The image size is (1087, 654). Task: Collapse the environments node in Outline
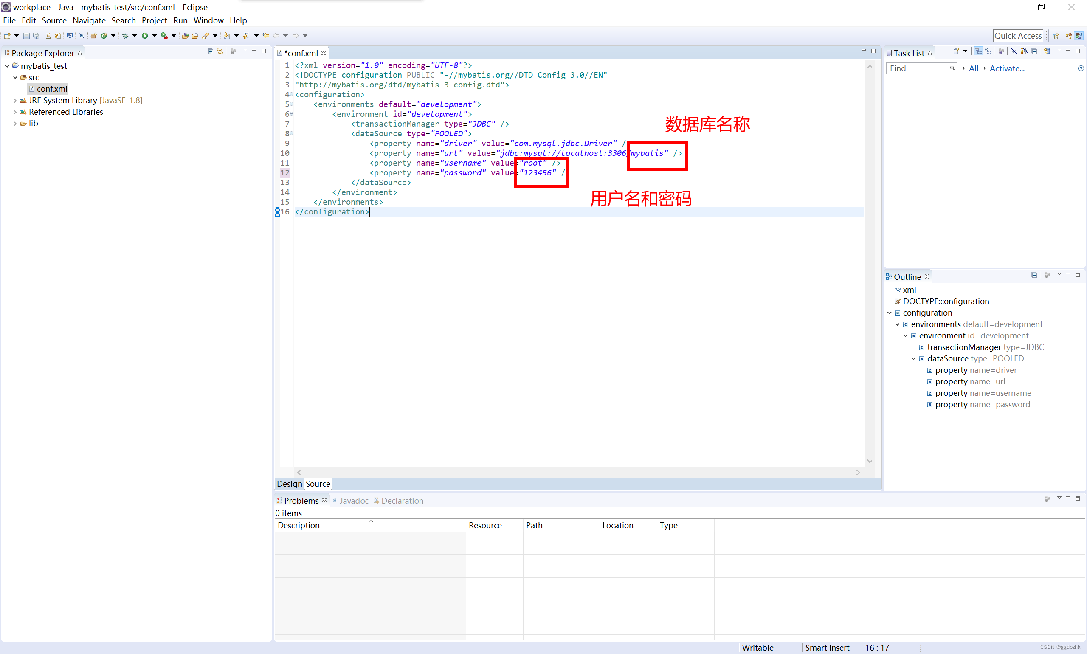tap(897, 324)
